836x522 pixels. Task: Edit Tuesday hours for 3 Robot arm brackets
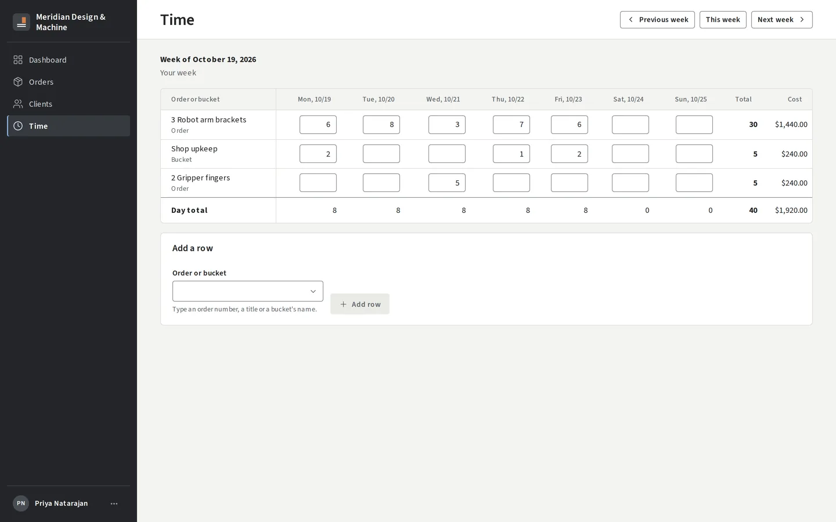coord(381,125)
